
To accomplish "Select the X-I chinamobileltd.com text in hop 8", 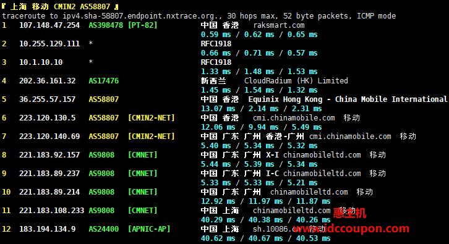I will 314,155.
